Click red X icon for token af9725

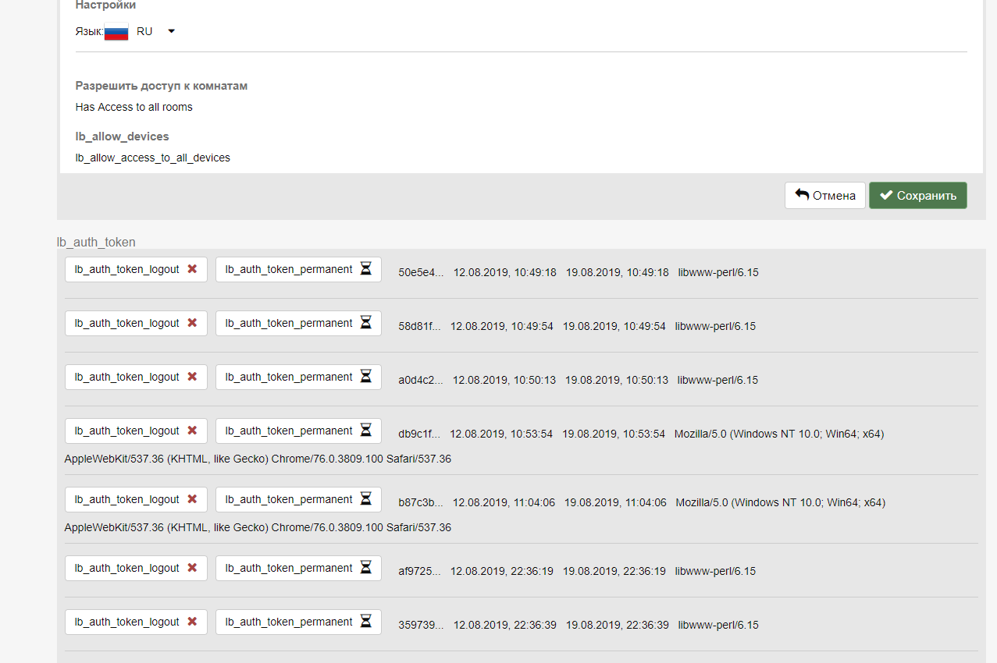192,568
